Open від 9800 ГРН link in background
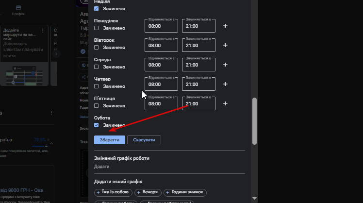Screen dimensions: 363x203 (x=24, y=190)
